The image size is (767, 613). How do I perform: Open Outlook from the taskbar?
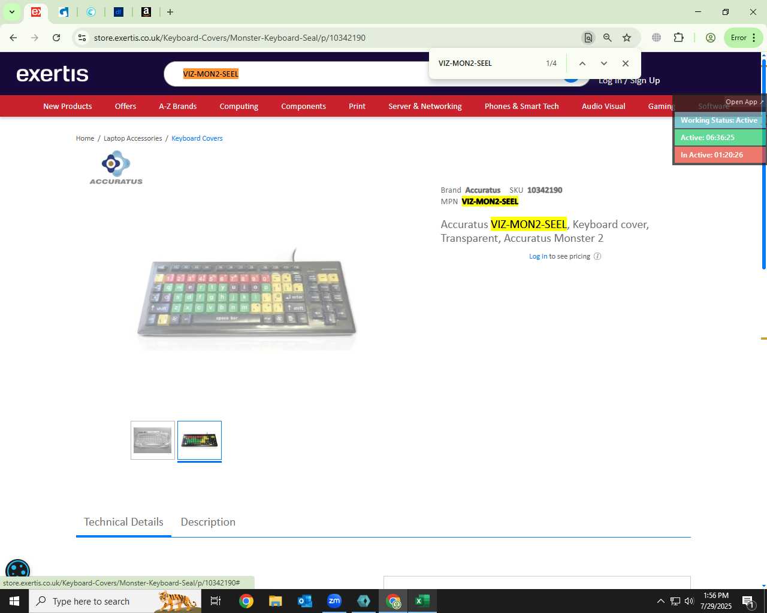pos(305,601)
